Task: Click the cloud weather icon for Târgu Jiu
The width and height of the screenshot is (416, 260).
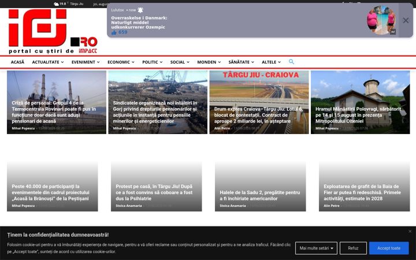Action: pyautogui.click(x=56, y=4)
